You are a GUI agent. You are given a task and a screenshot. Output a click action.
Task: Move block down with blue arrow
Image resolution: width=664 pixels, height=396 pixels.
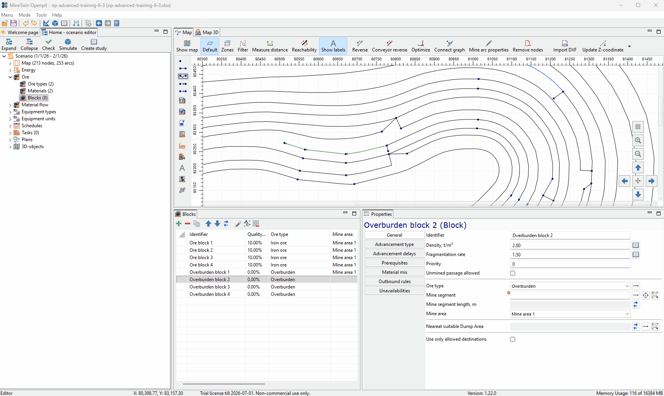coord(217,224)
